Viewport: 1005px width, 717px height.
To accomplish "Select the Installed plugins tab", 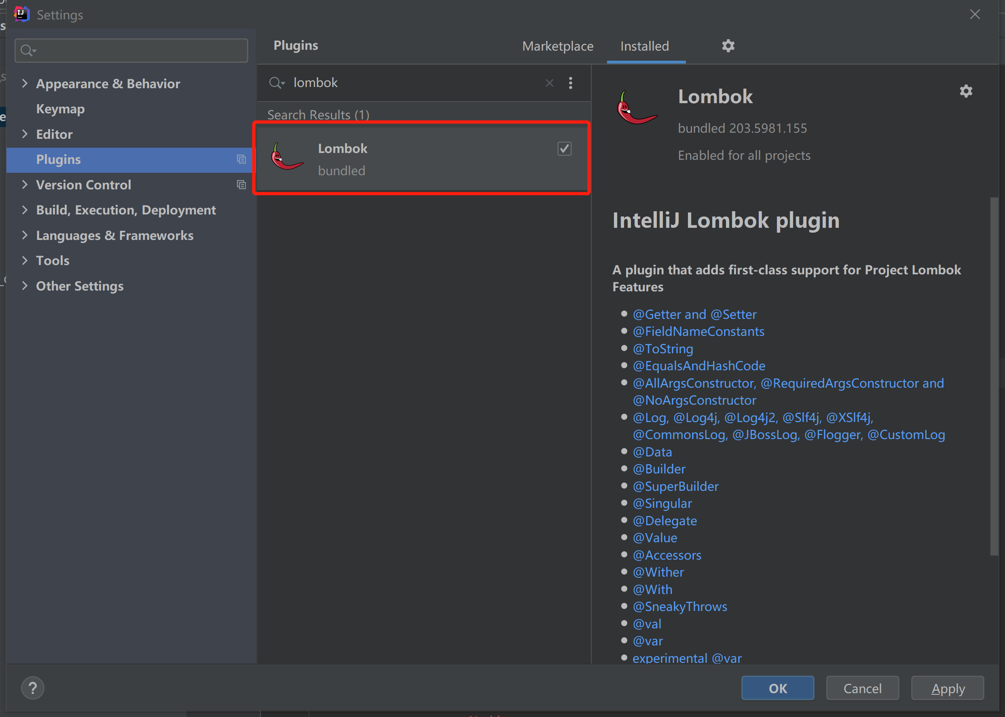I will 645,47.
